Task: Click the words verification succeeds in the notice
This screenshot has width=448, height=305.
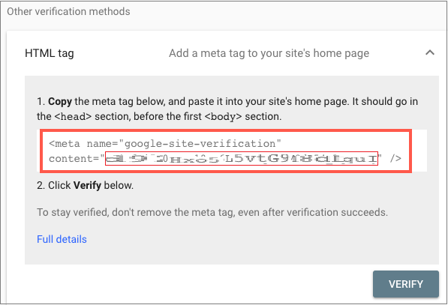Action: pyautogui.click(x=337, y=213)
